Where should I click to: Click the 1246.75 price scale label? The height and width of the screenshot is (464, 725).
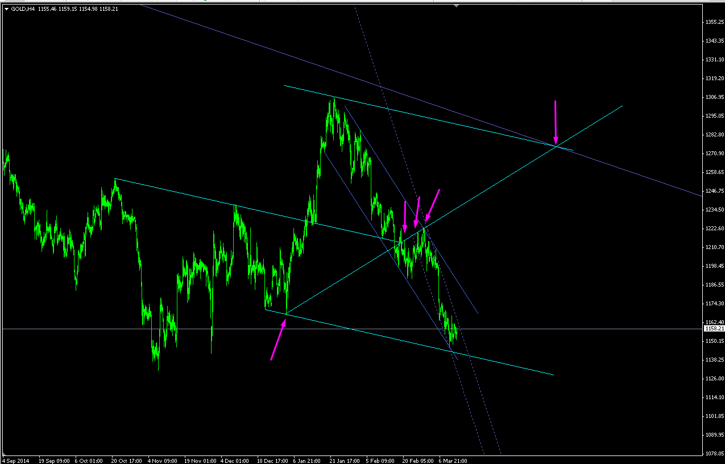click(714, 190)
